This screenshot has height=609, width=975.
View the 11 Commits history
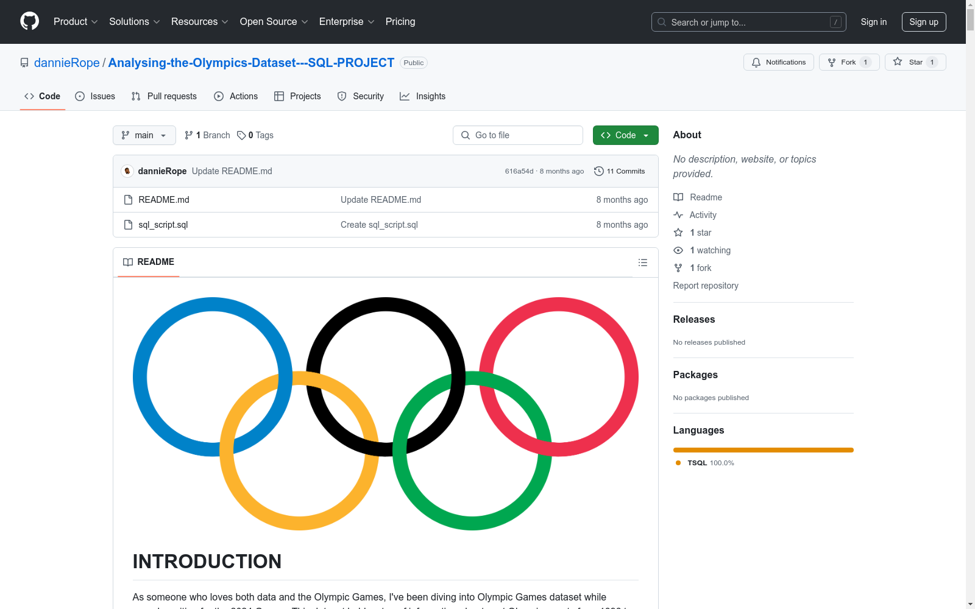(x=619, y=171)
